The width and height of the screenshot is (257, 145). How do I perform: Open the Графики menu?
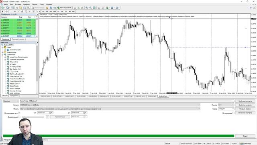[26, 4]
